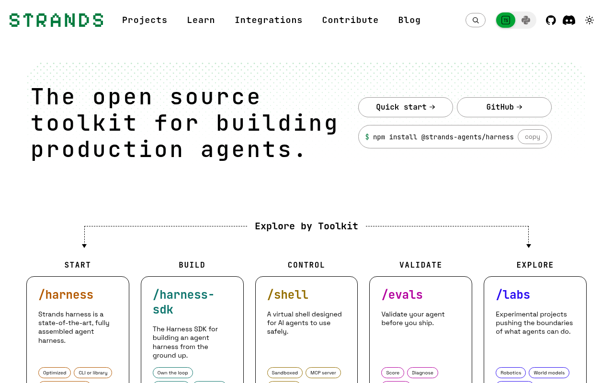Open the /harness card title
This screenshot has height=383, width=613.
tap(66, 294)
